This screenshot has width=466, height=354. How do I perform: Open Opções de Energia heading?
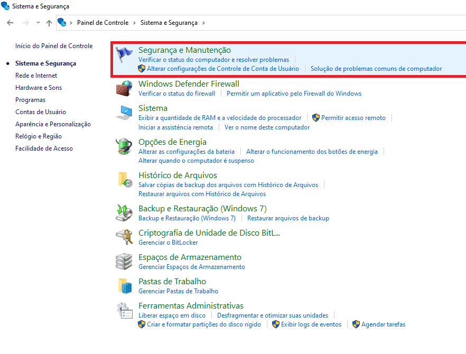(x=172, y=142)
